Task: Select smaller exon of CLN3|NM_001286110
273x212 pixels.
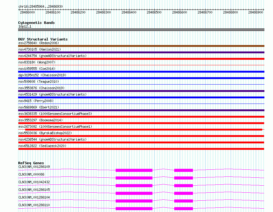Action: tap(183, 209)
